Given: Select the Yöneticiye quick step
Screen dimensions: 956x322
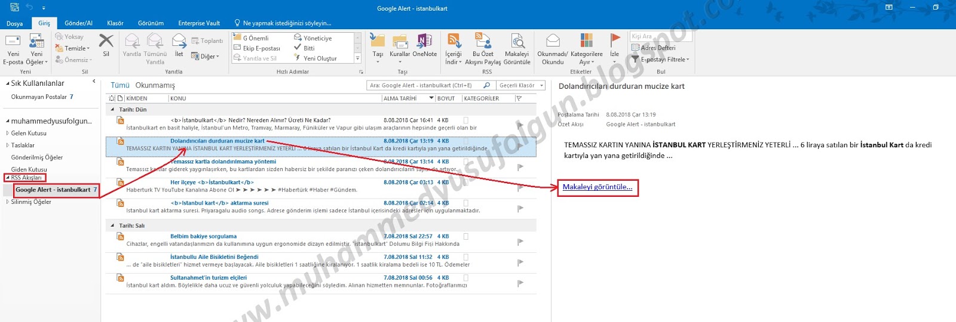Looking at the screenshot, I should (312, 38).
